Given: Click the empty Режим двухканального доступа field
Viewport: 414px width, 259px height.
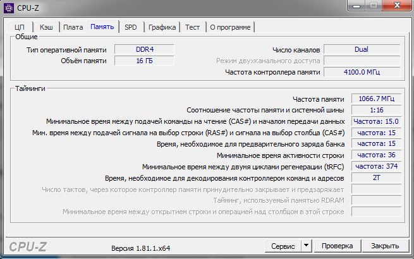Looking at the screenshot, I should tap(362, 61).
